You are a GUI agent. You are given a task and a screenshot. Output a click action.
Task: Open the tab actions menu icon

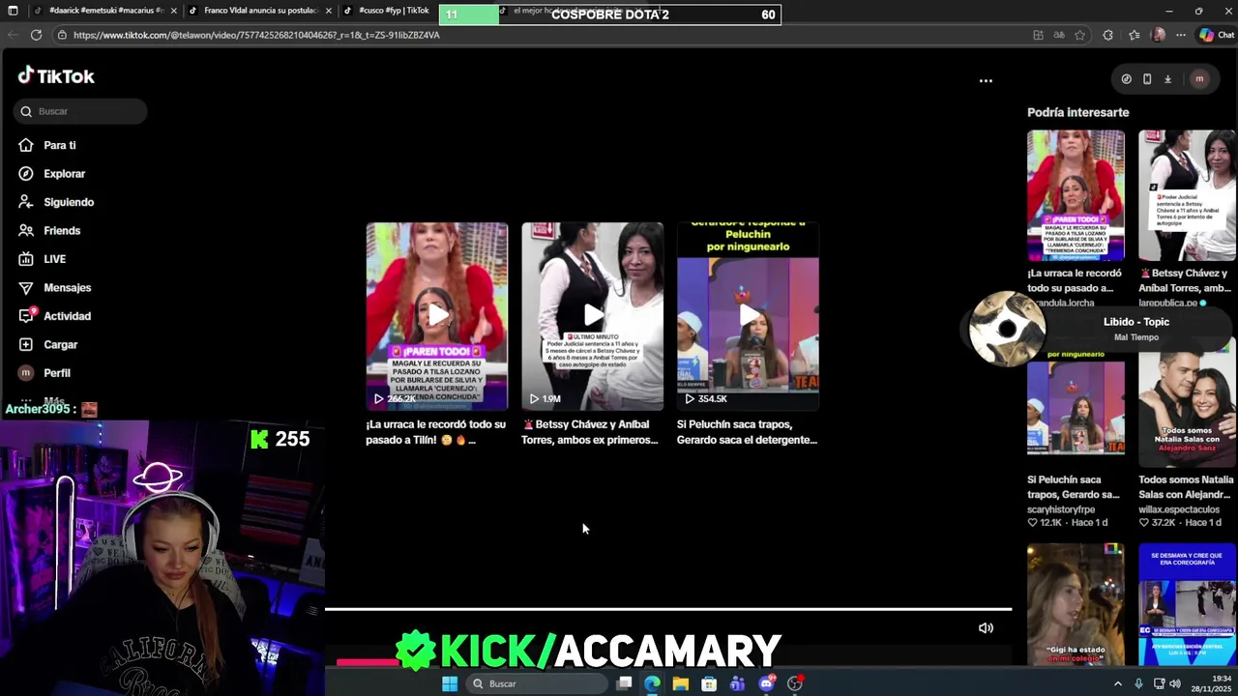[x=14, y=11]
